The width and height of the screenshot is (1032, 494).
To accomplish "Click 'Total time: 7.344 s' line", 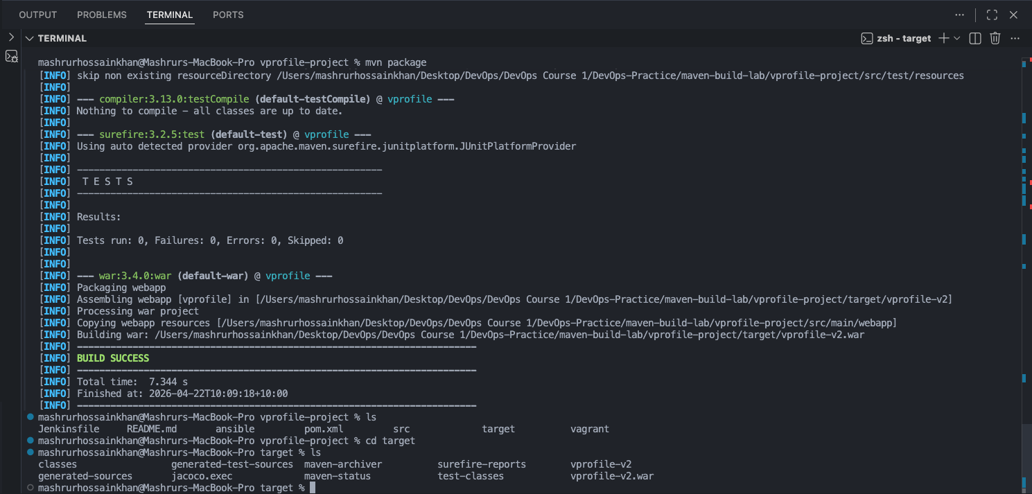I will point(132,382).
